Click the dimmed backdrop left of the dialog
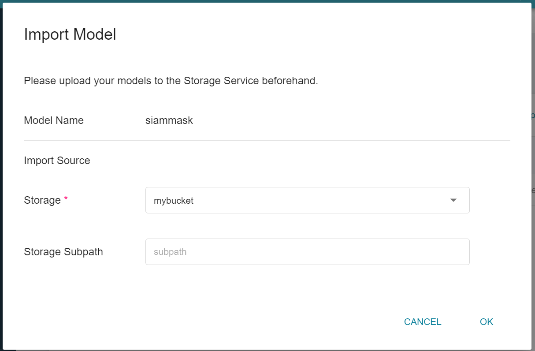 pyautogui.click(x=1, y=176)
